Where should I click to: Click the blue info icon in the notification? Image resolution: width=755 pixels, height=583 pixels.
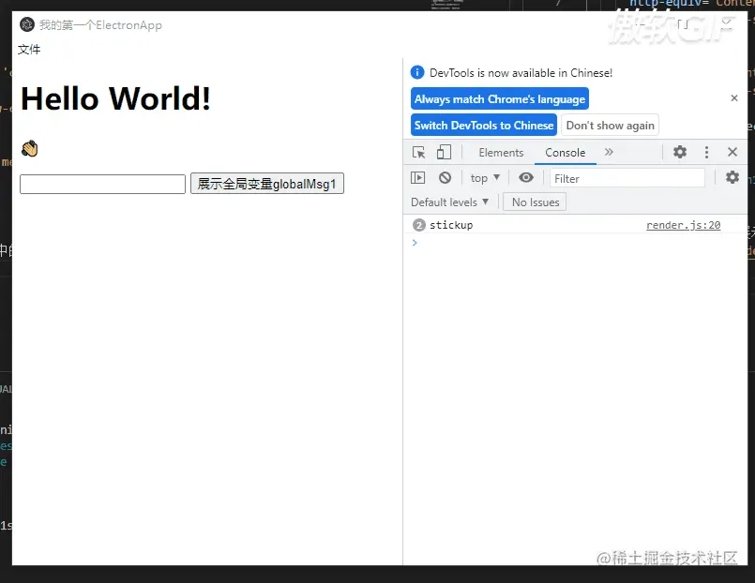point(417,72)
